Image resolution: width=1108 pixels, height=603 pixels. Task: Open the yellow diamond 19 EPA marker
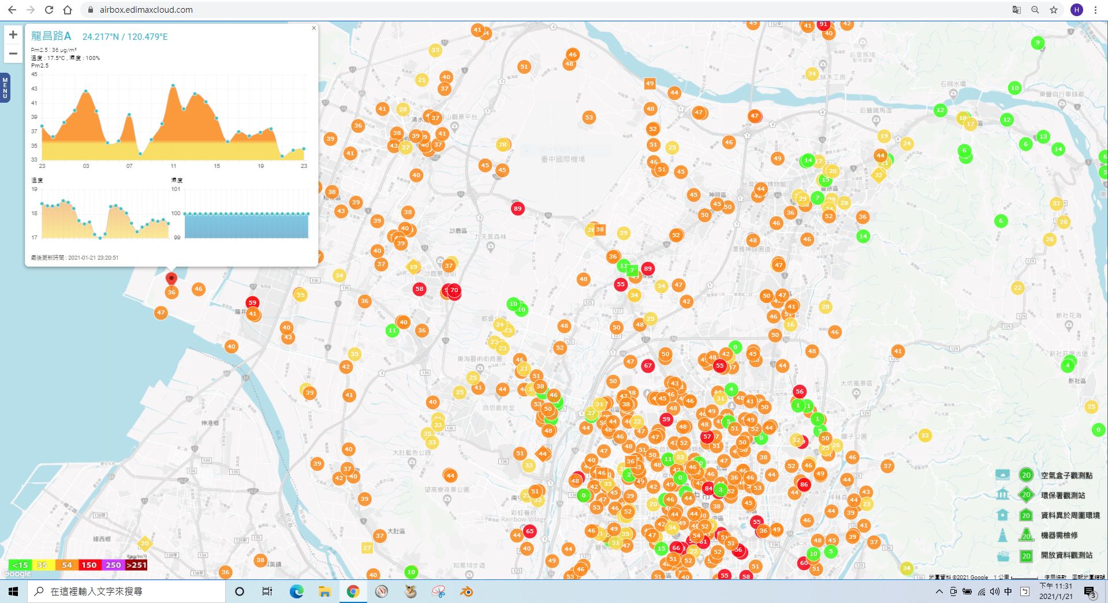pos(413,267)
